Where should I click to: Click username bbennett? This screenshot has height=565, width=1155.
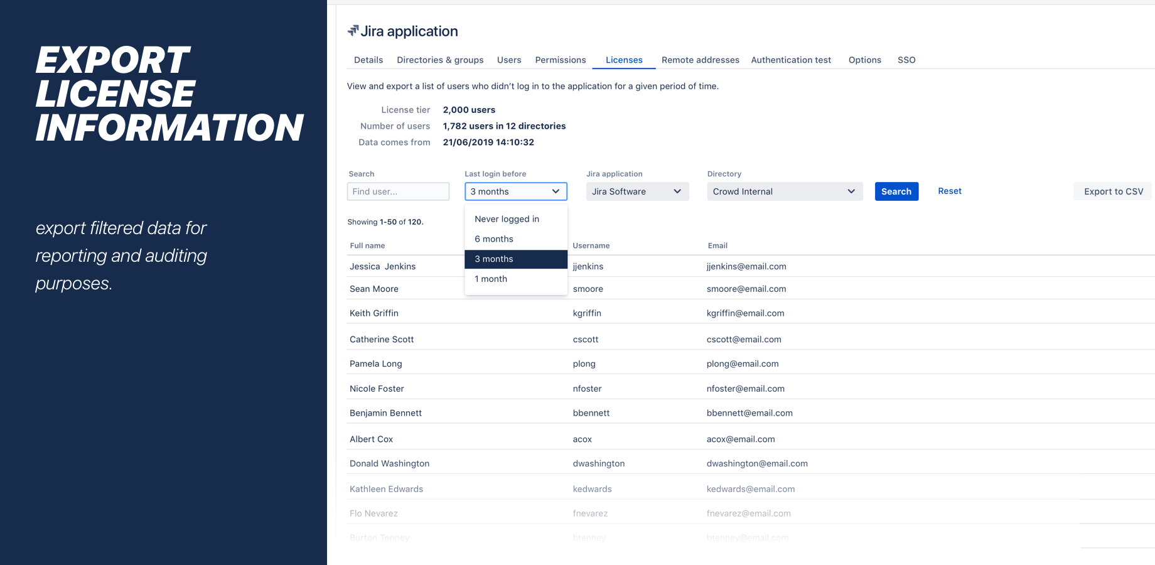point(591,413)
